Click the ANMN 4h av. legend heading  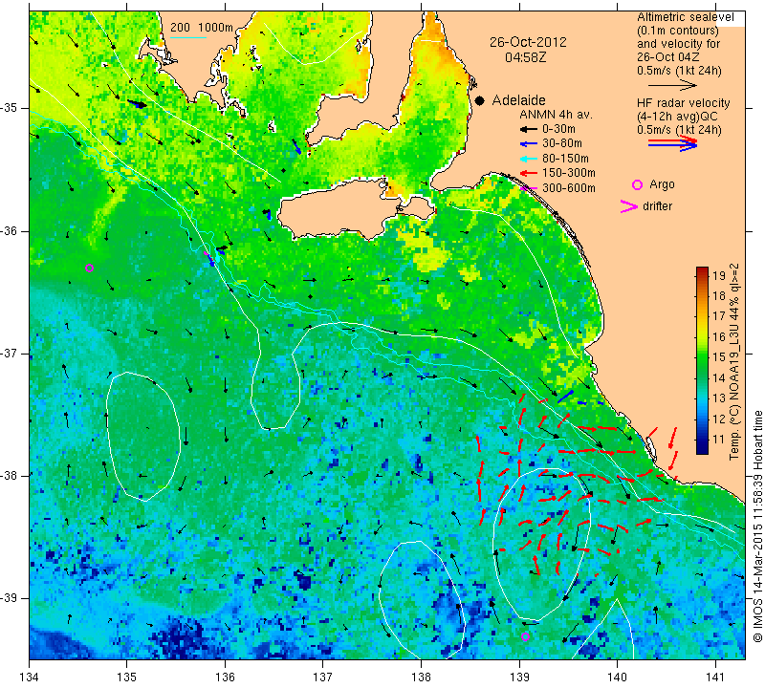click(x=556, y=115)
